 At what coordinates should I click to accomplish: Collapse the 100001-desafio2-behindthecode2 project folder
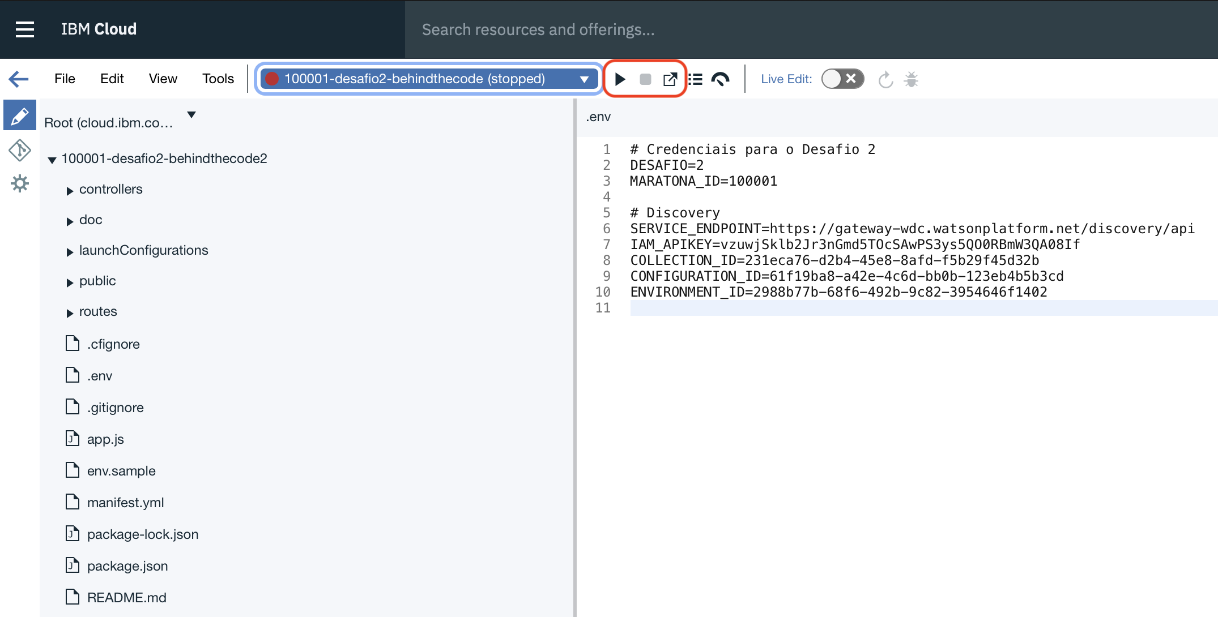(x=52, y=160)
